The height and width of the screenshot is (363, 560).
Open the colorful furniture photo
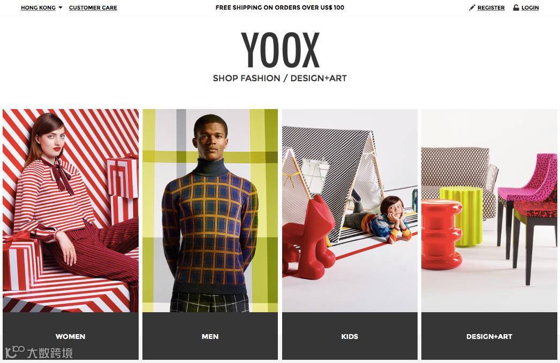(x=489, y=211)
